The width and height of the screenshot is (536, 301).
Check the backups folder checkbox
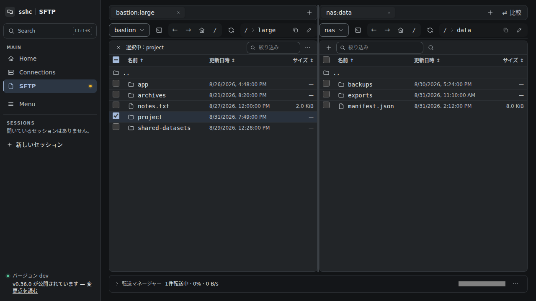(x=326, y=83)
